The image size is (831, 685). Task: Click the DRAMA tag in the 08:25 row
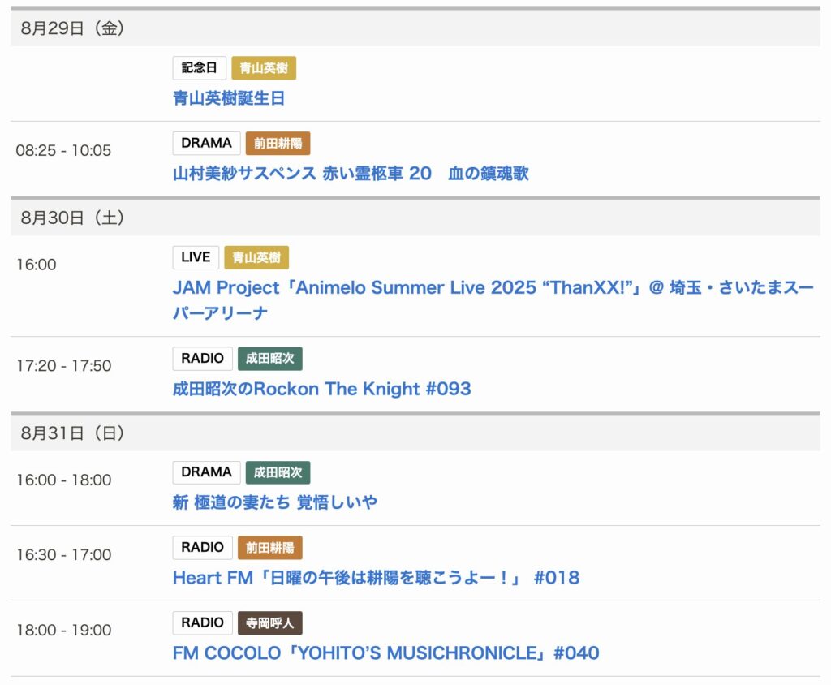tap(206, 144)
